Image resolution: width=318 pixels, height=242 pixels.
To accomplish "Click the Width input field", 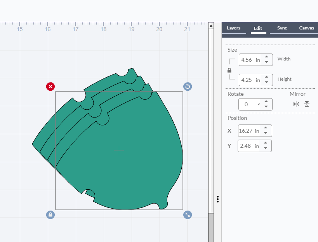I will tap(250, 60).
